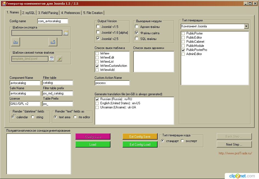Screen dimensions: 259x179
Task: Enable Joomla! v1.5 output version
Action: (x=98, y=26)
